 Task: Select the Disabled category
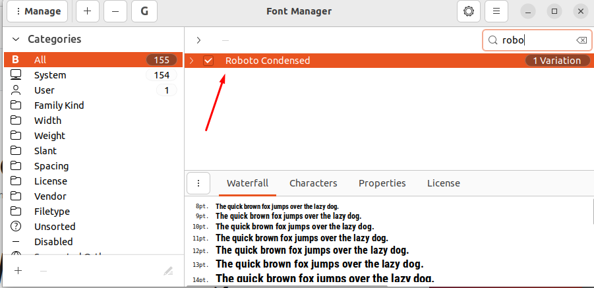tap(53, 242)
